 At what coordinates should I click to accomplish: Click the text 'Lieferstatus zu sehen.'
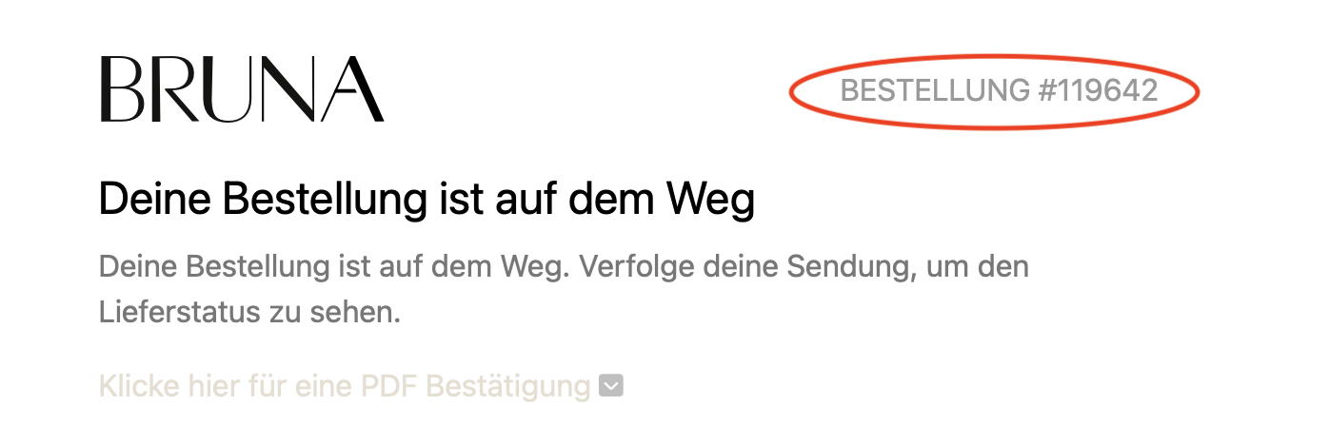[249, 312]
